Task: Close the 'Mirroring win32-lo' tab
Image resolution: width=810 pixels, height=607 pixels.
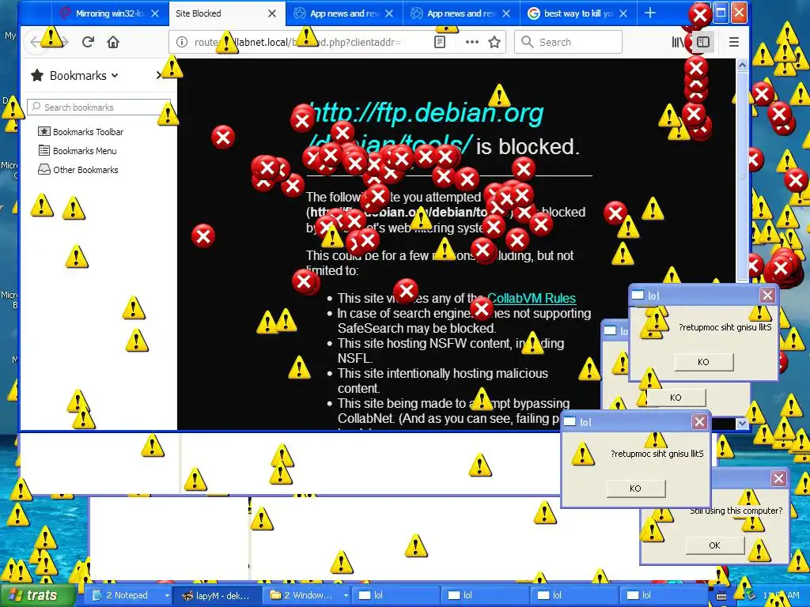Action: (154, 13)
